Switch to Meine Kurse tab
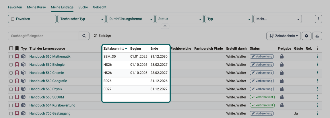This screenshot has width=330, height=118. (x=36, y=7)
